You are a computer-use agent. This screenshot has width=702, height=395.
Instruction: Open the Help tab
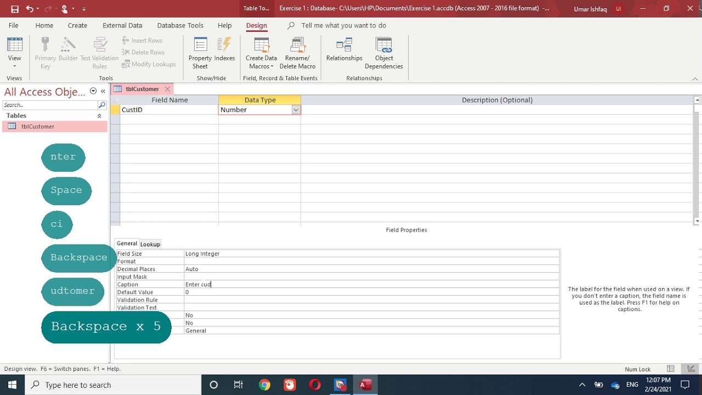(x=224, y=25)
